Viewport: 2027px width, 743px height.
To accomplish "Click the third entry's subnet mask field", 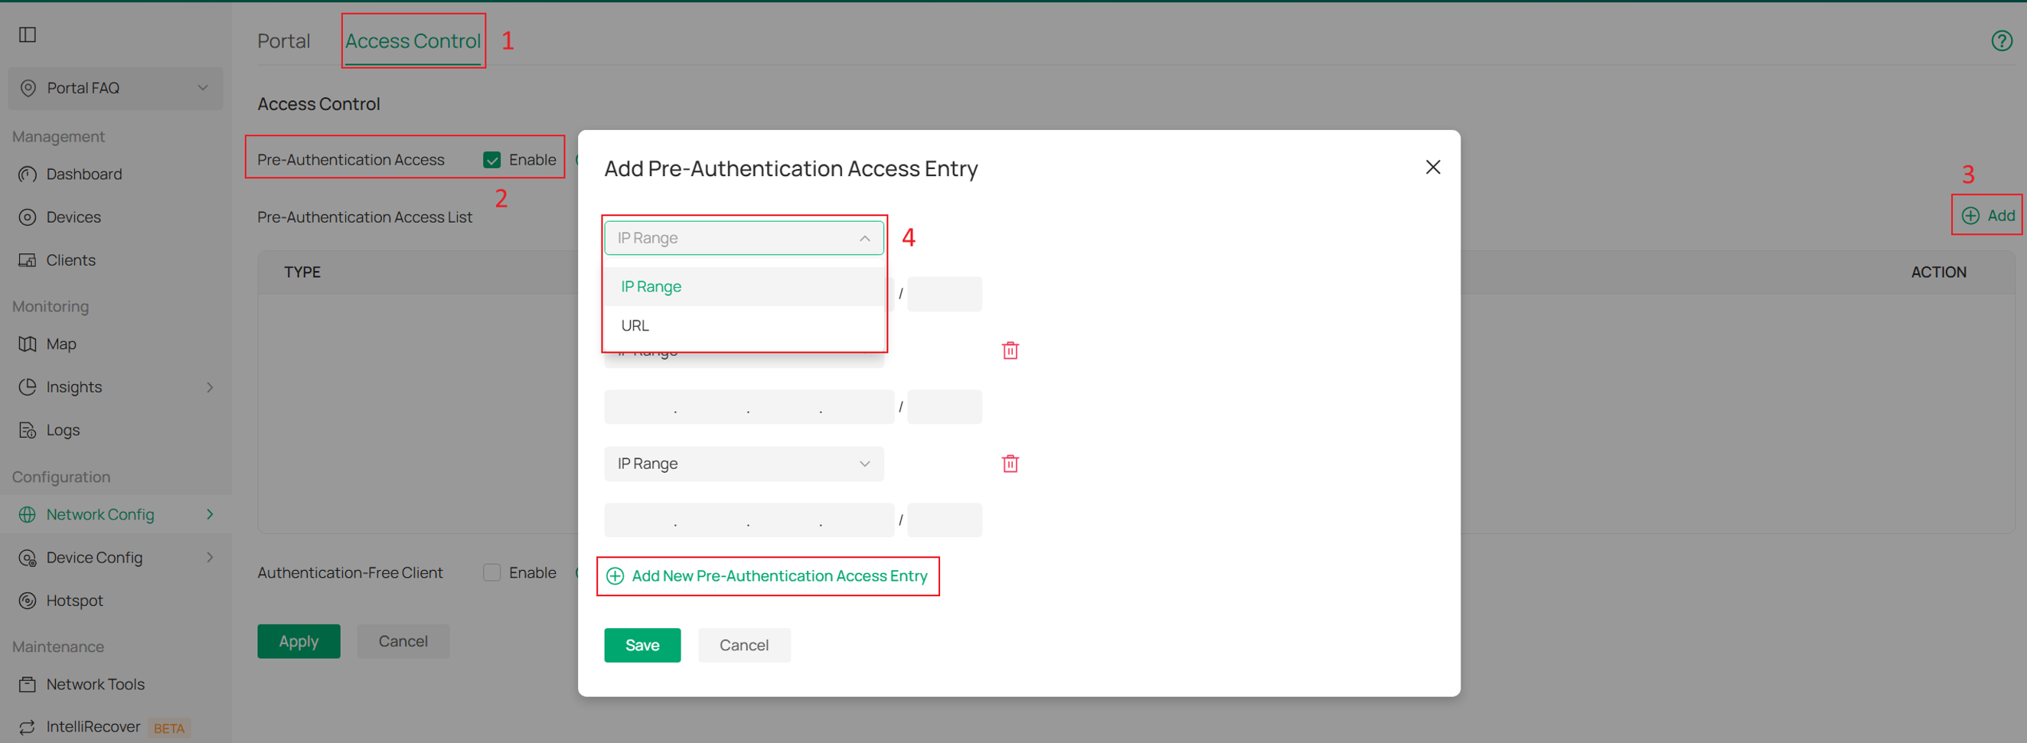I will (x=945, y=520).
